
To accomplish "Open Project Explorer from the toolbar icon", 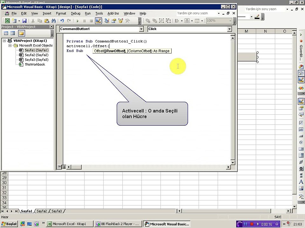I will [107, 21].
